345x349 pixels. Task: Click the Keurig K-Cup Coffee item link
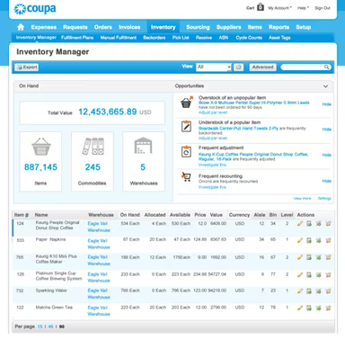(253, 157)
